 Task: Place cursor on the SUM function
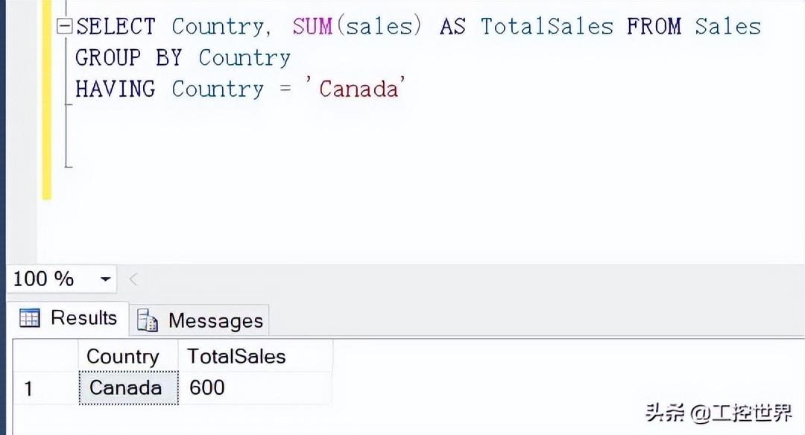point(312,27)
